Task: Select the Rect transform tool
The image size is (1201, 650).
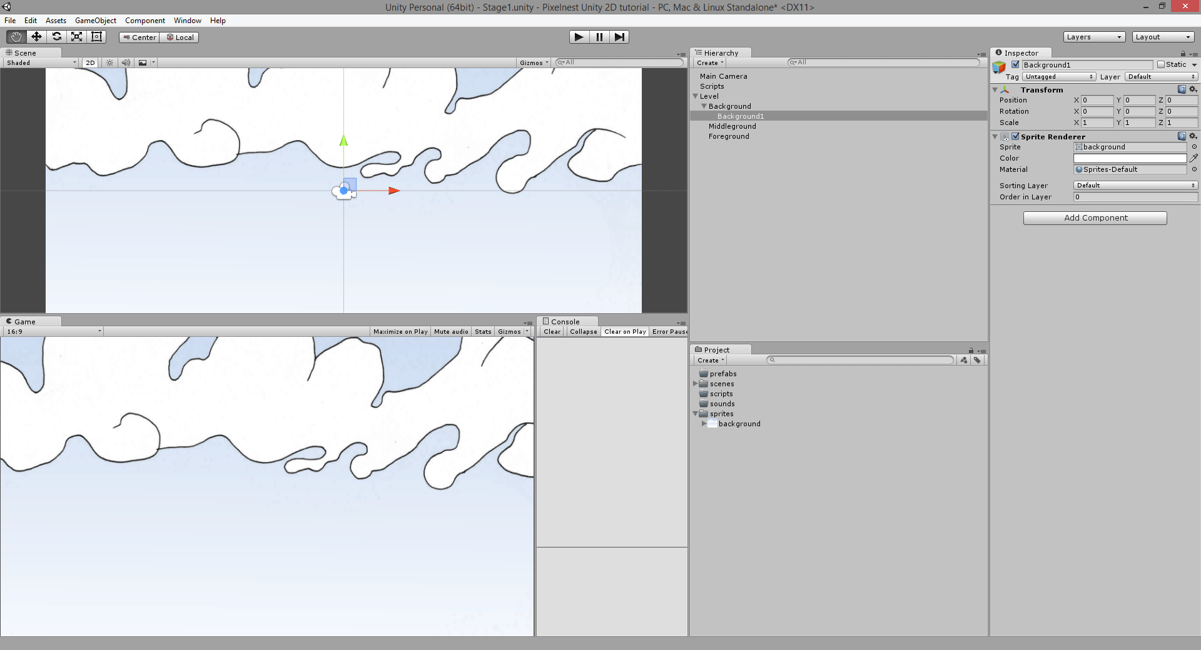Action: [x=96, y=36]
